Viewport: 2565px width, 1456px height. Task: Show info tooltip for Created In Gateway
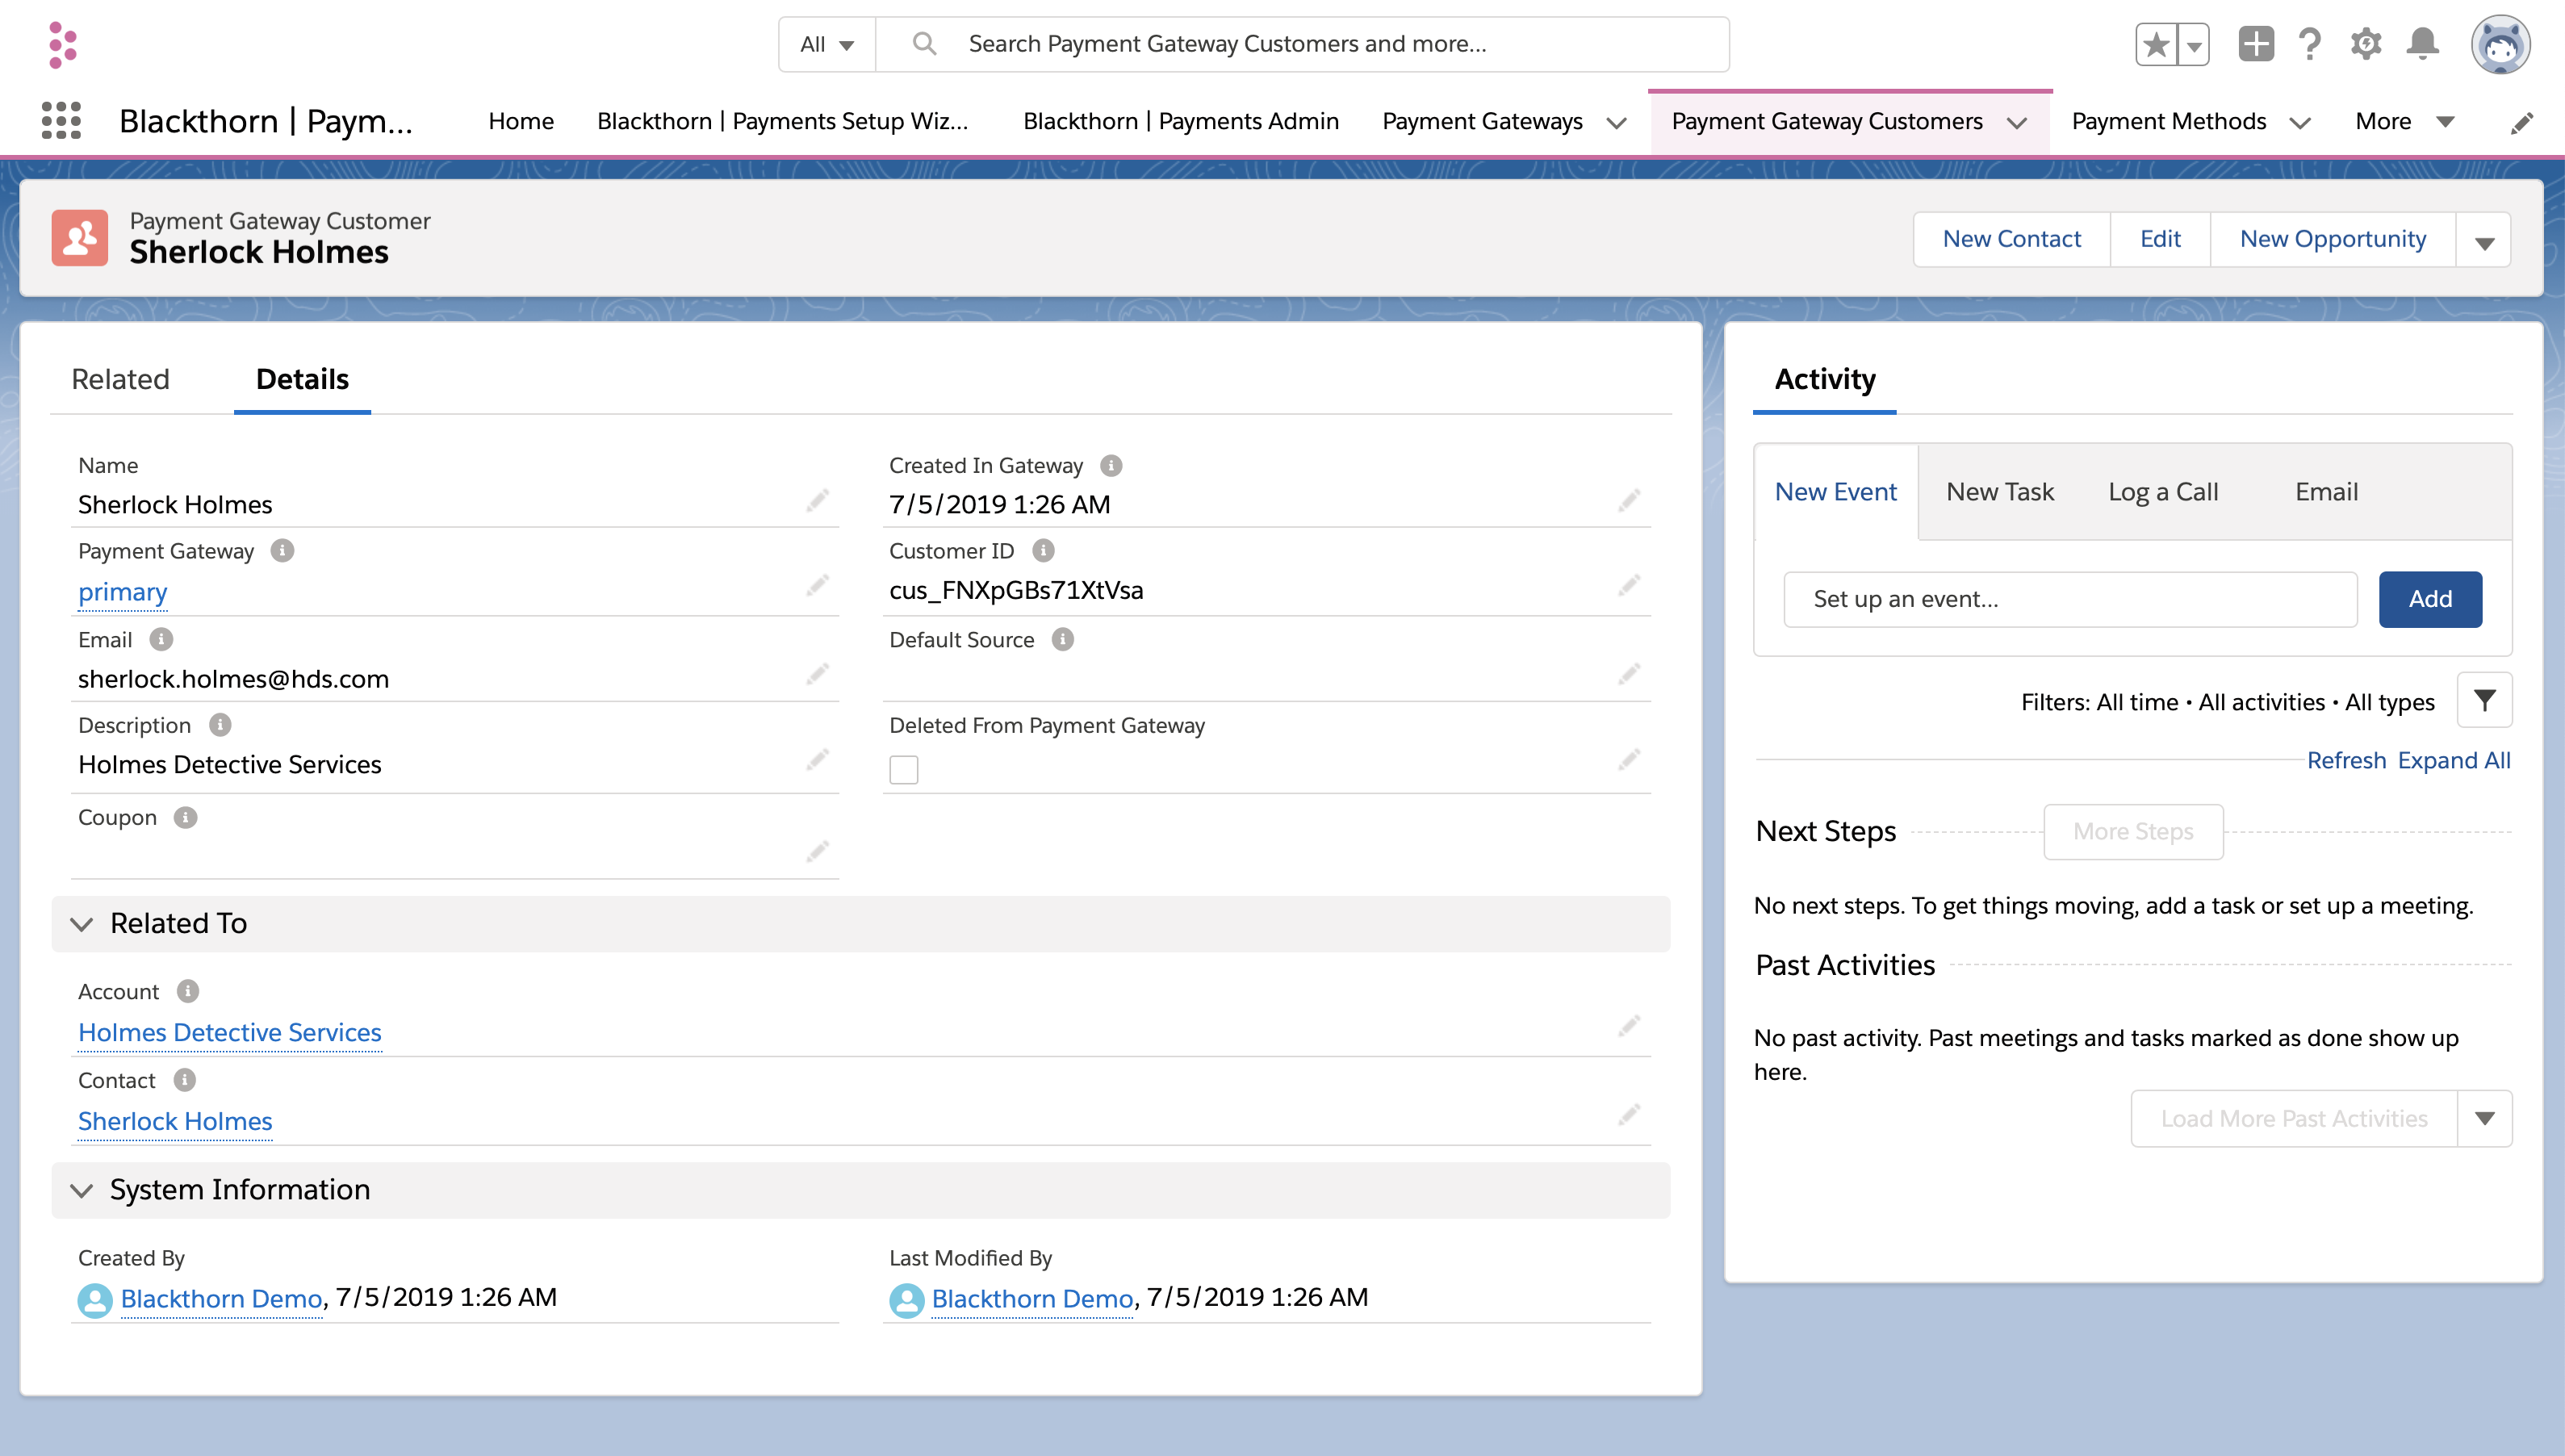pyautogui.click(x=1111, y=466)
